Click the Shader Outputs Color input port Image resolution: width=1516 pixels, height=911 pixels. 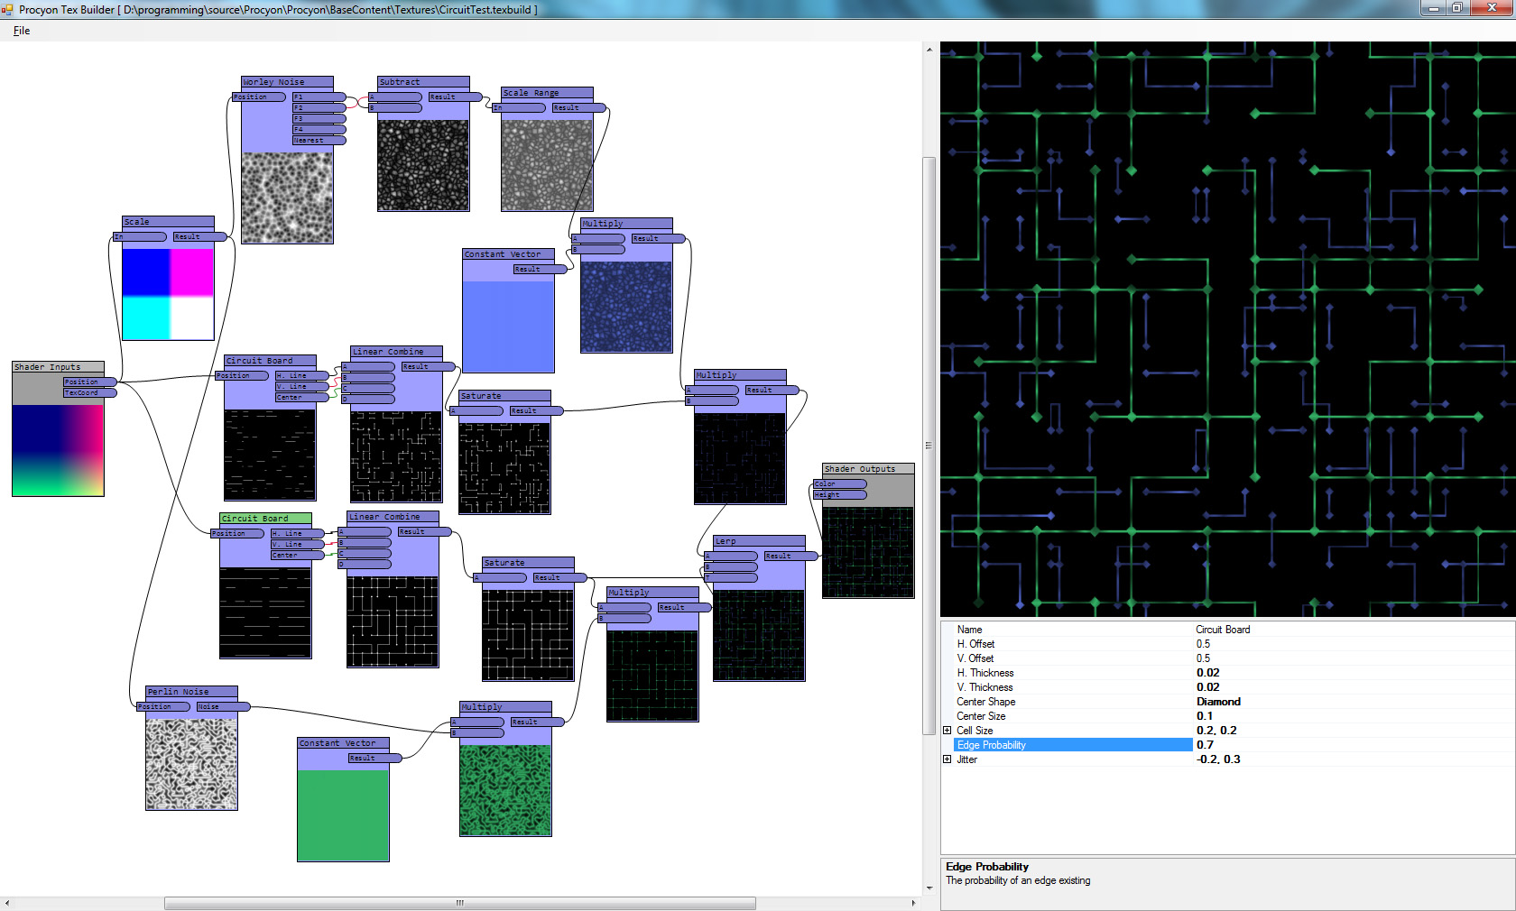pyautogui.click(x=839, y=484)
